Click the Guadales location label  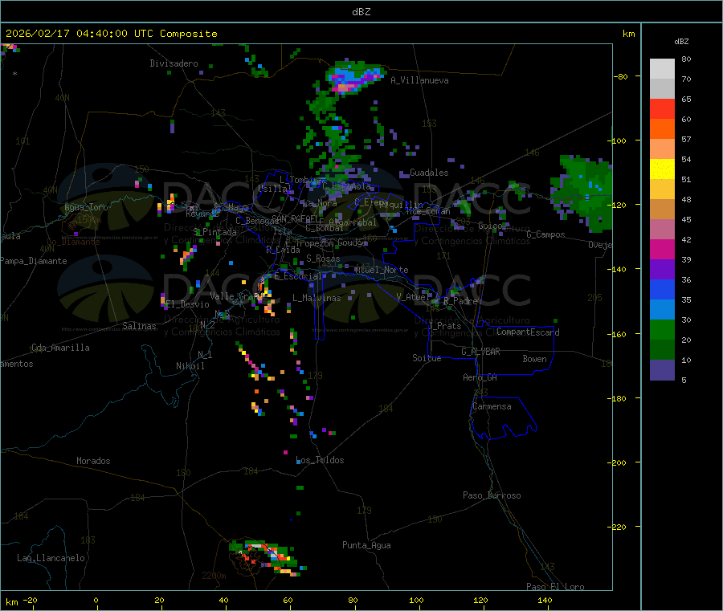(x=429, y=173)
